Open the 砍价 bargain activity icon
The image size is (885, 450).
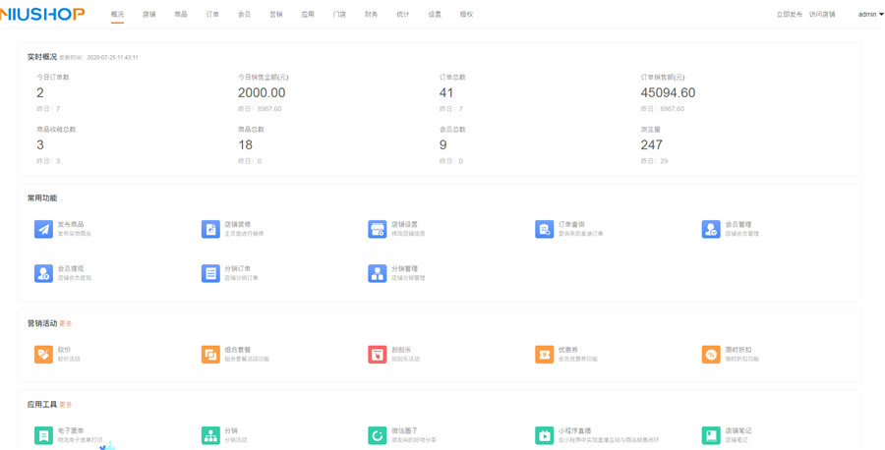pos(43,354)
